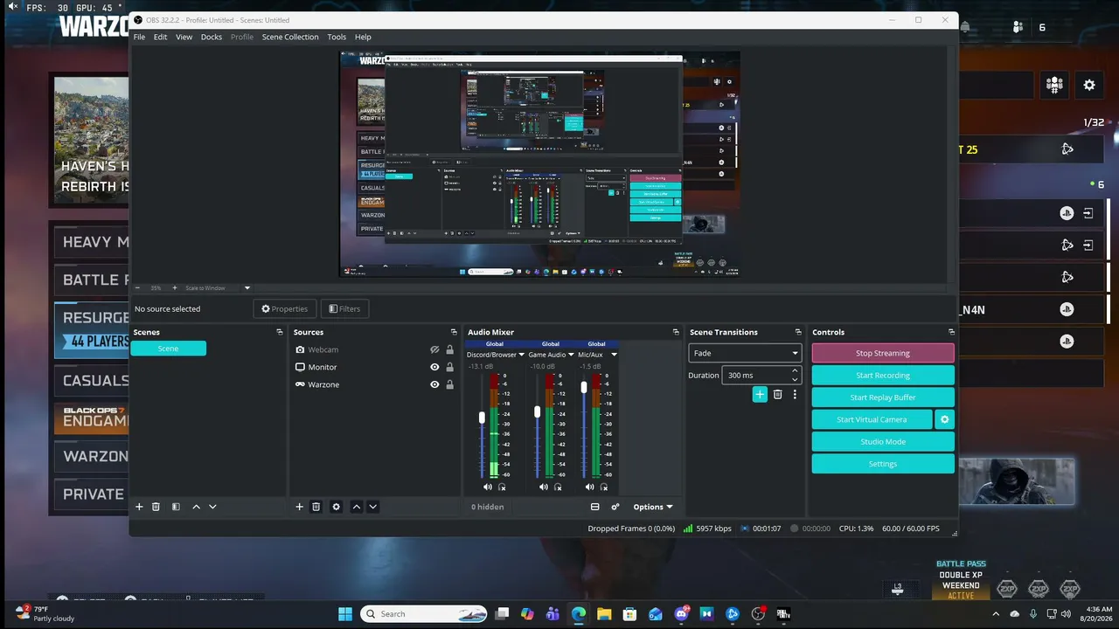Click Mic/Aux volume fader handle

584,387
